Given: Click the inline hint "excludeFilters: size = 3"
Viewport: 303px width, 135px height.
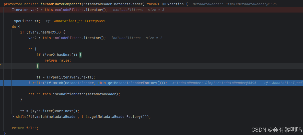Looking at the screenshot, I should (x=138, y=10).
